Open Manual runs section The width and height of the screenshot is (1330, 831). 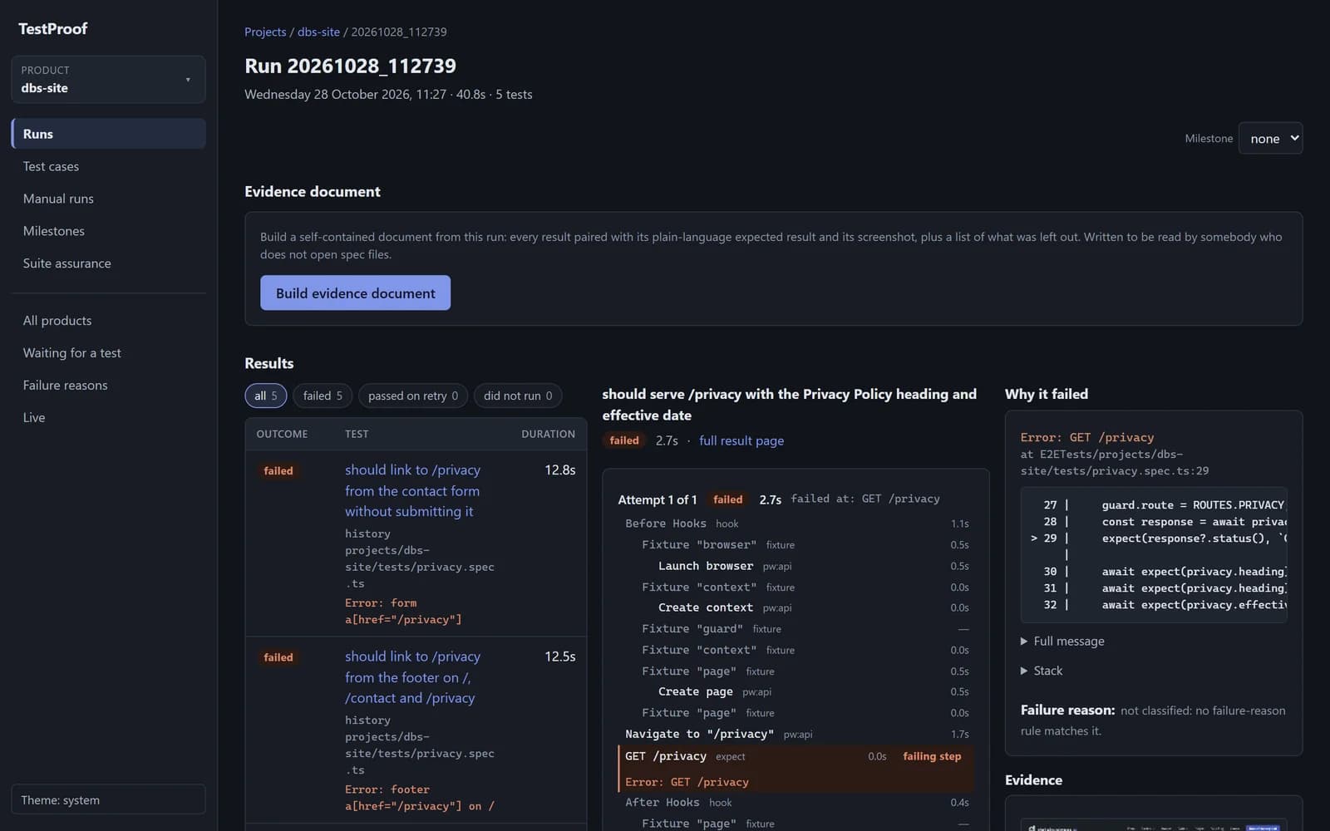[108, 199]
